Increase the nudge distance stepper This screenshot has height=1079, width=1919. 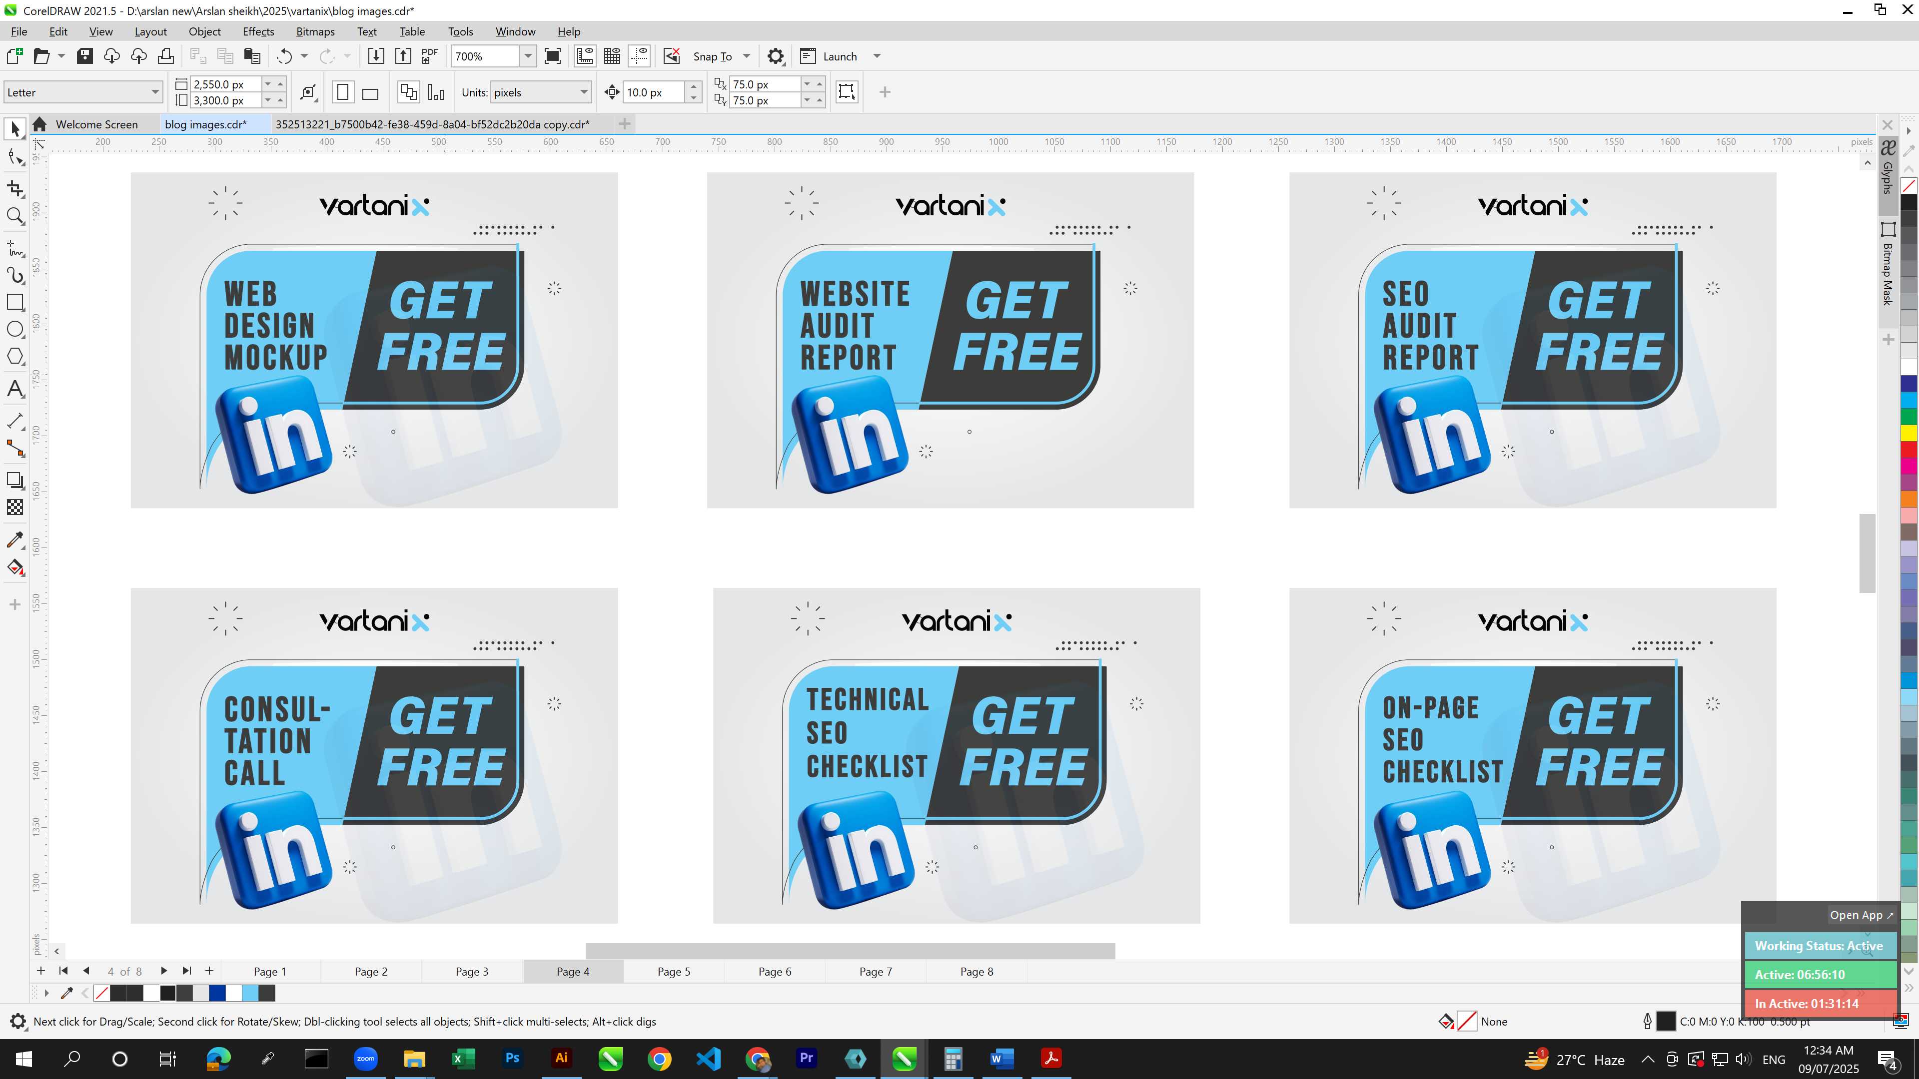coord(694,85)
